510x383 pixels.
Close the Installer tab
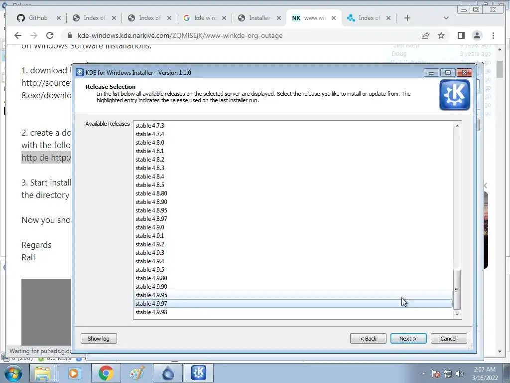point(279,18)
